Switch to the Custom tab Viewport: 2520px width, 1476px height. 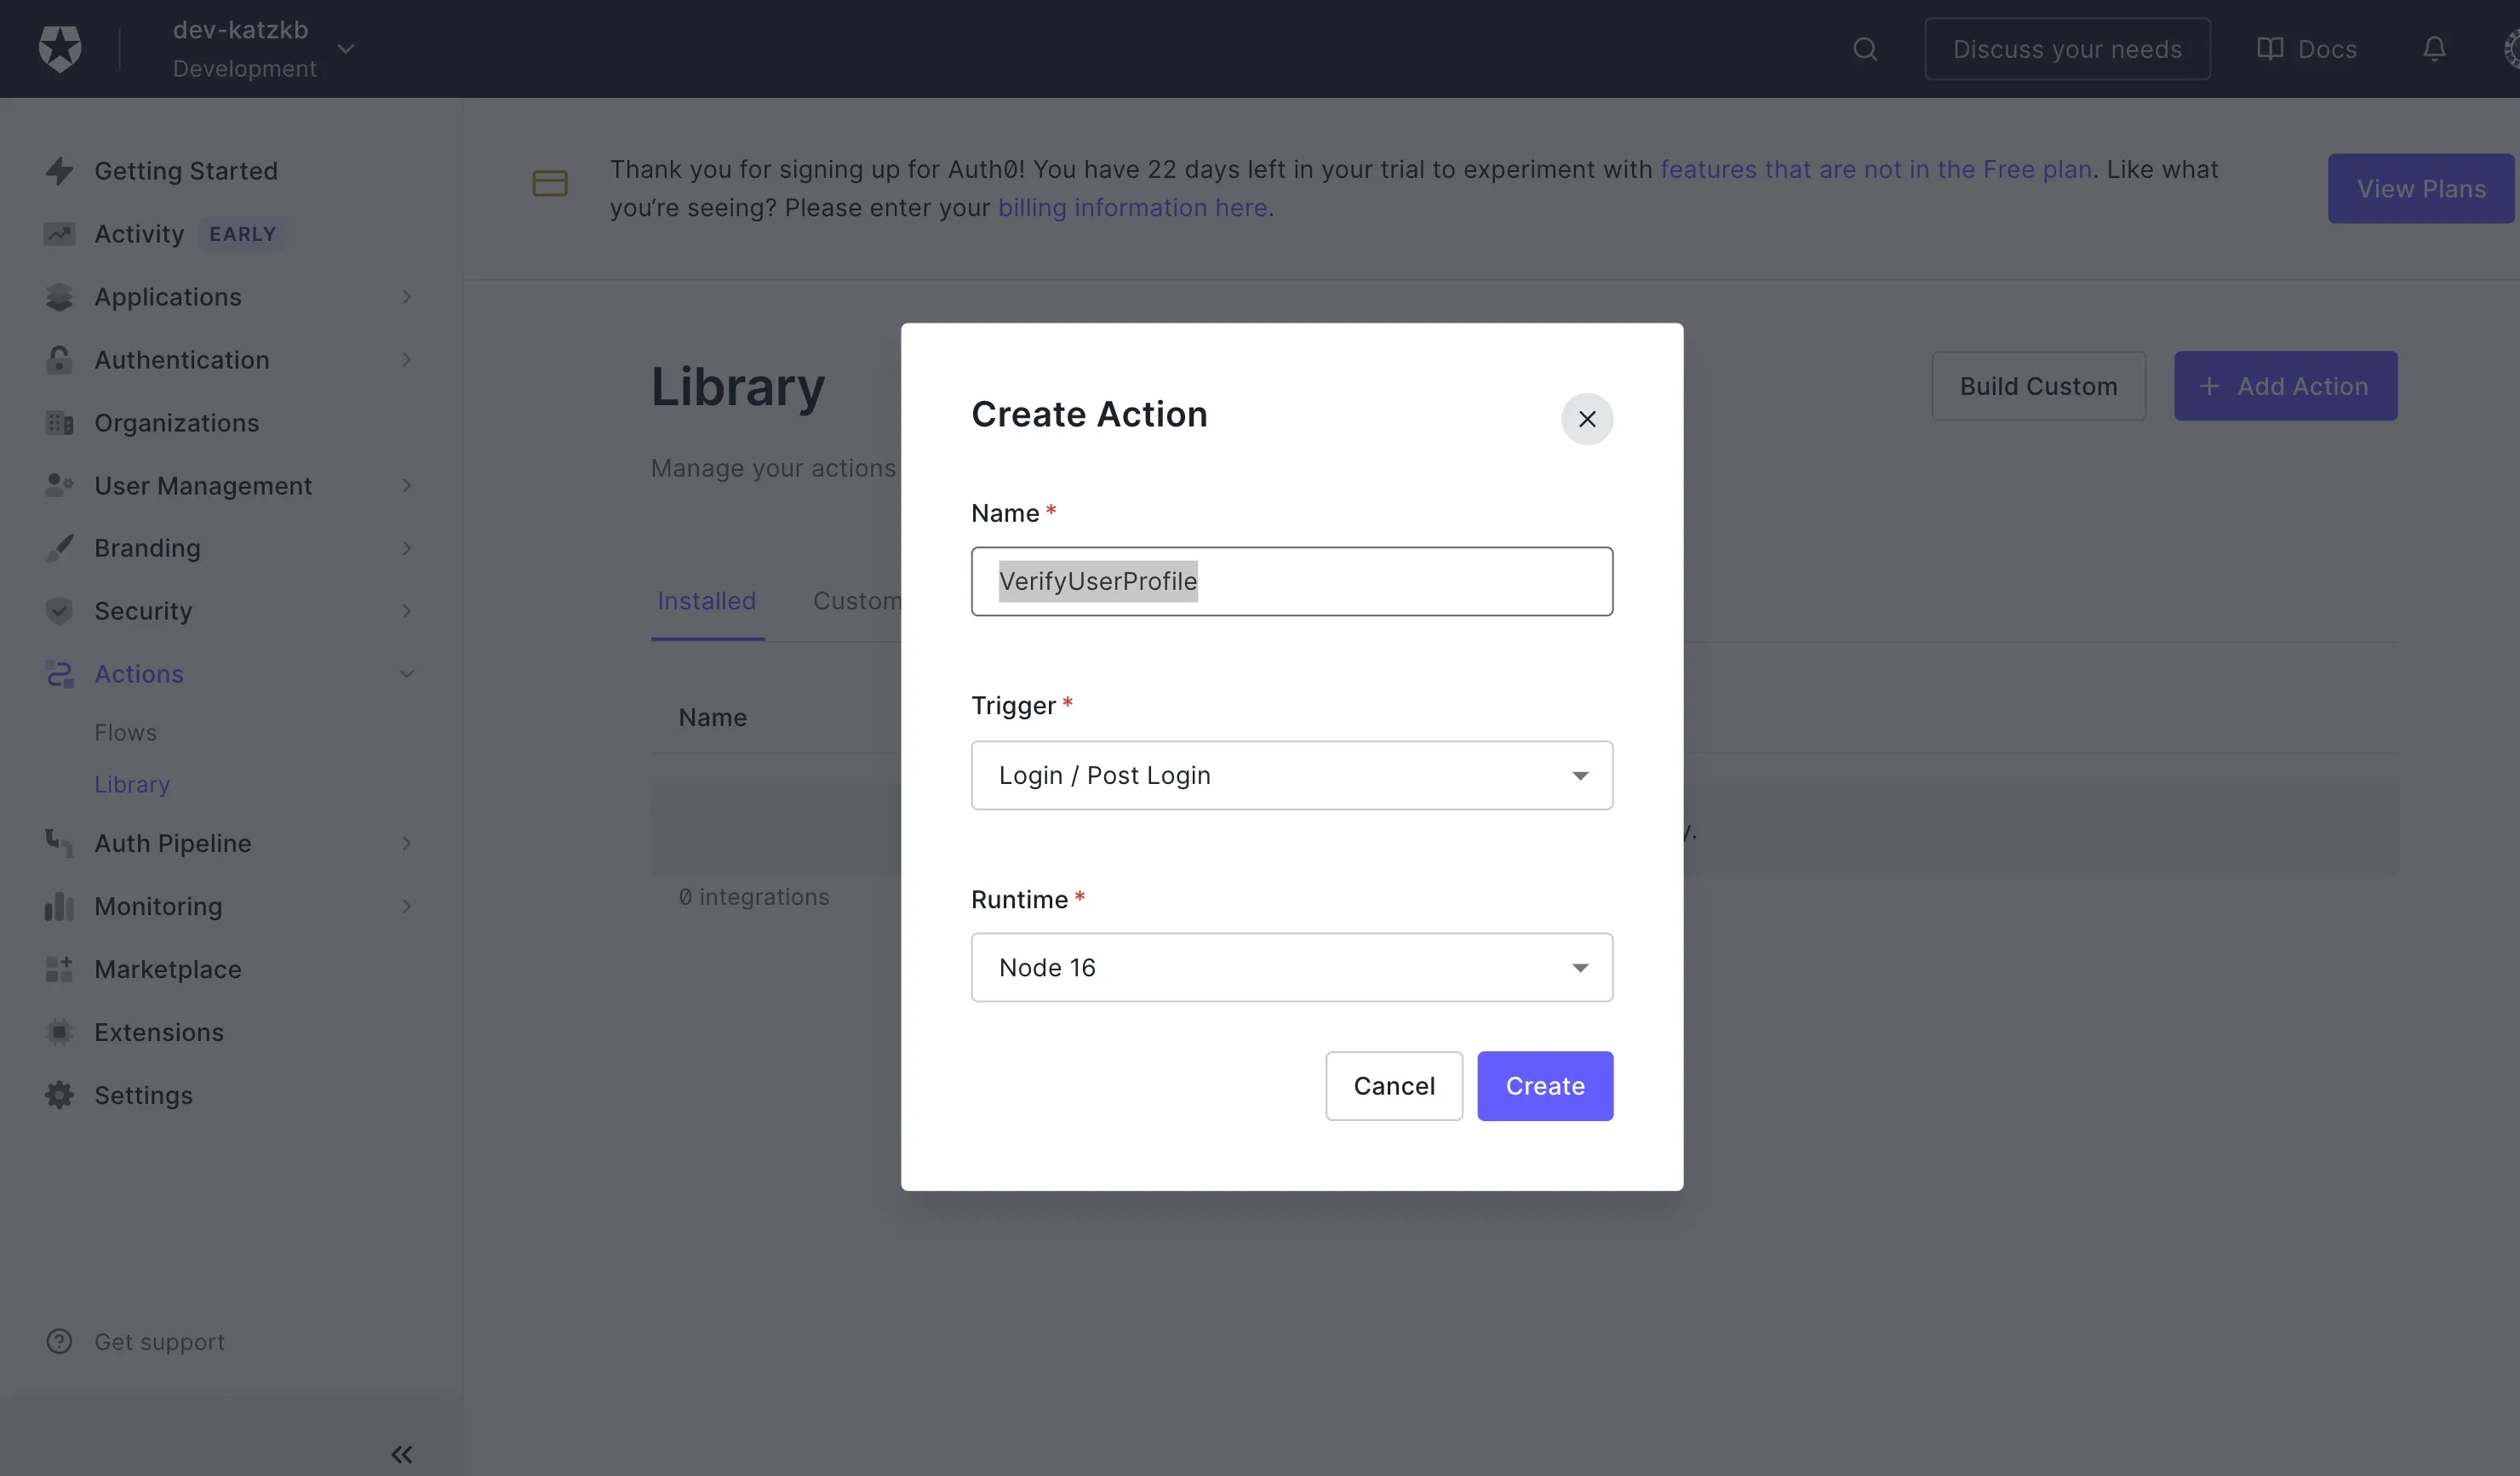857,601
